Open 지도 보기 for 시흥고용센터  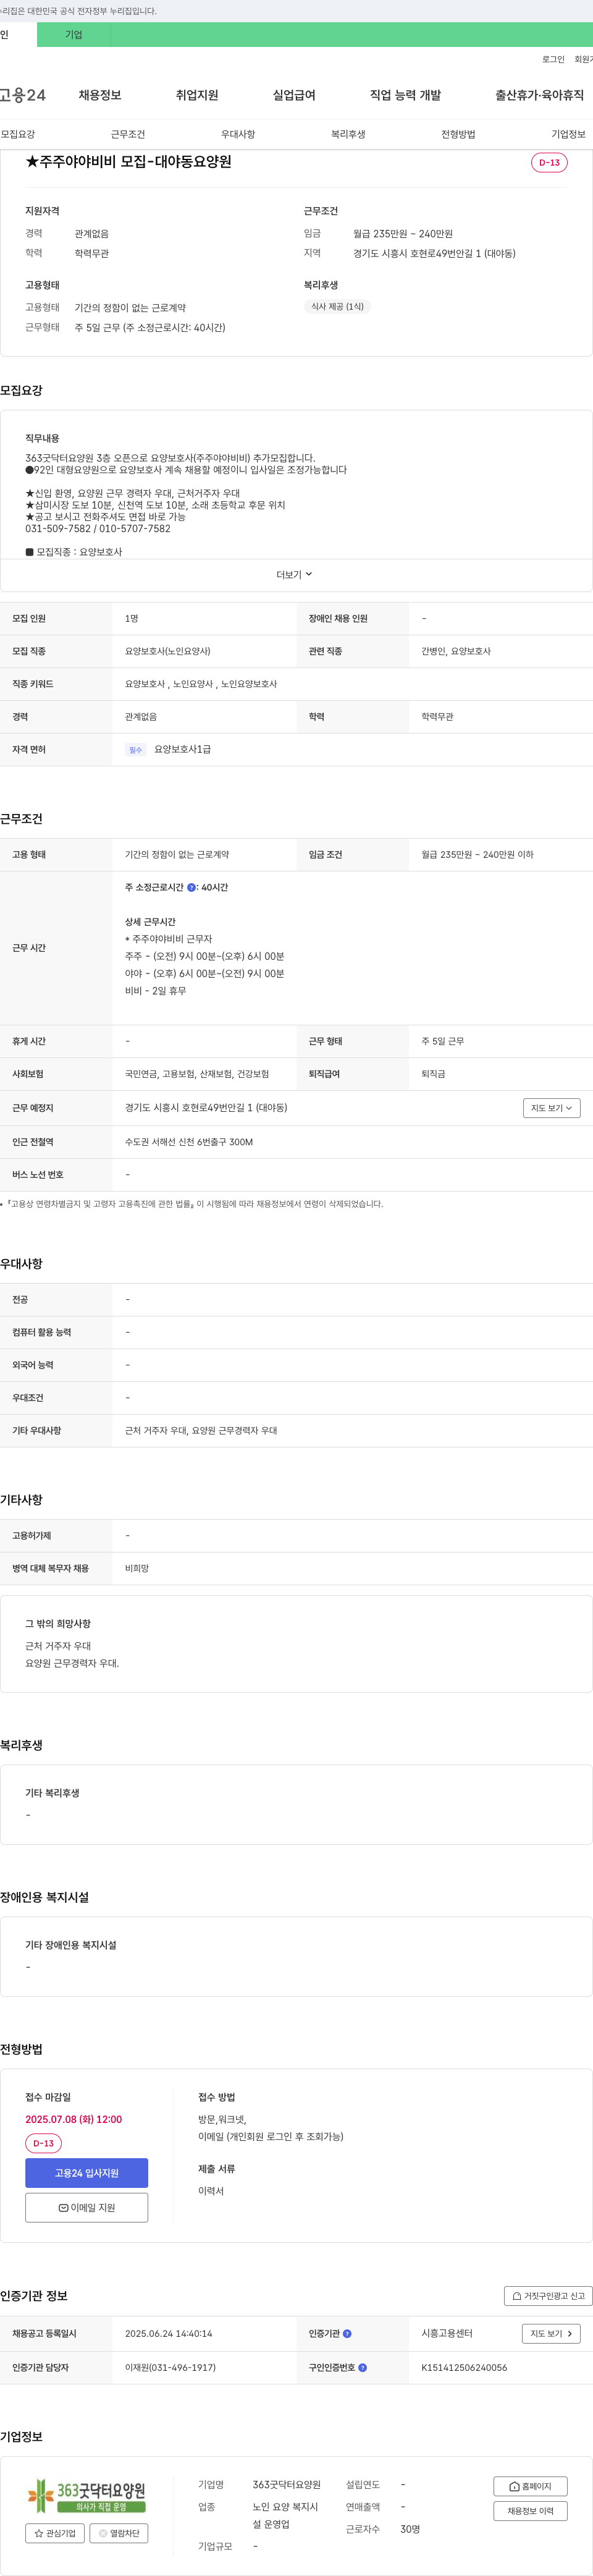tap(551, 2333)
